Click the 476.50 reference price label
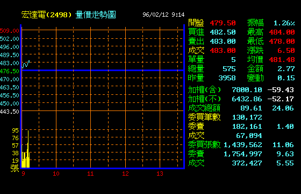The height and width of the screenshot is (194, 301). (x=10, y=71)
